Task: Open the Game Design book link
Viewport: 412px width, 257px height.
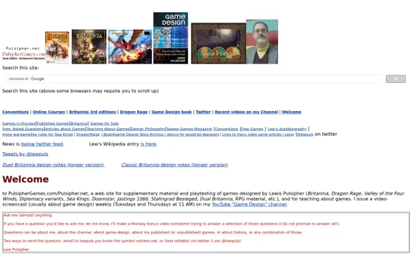Action: [x=172, y=112]
